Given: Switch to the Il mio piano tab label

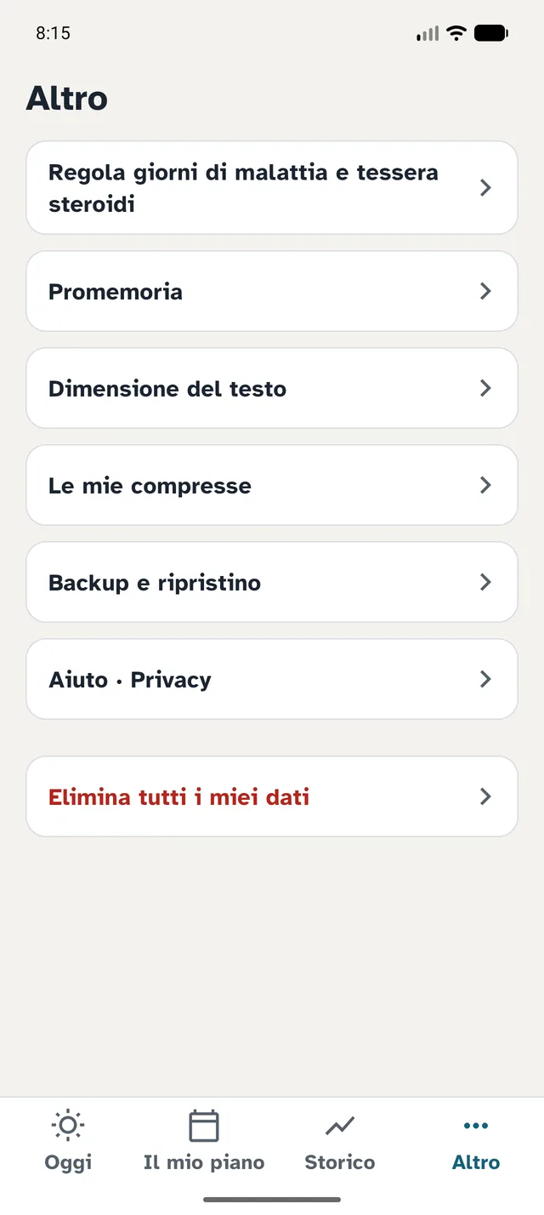Looking at the screenshot, I should tap(204, 1162).
